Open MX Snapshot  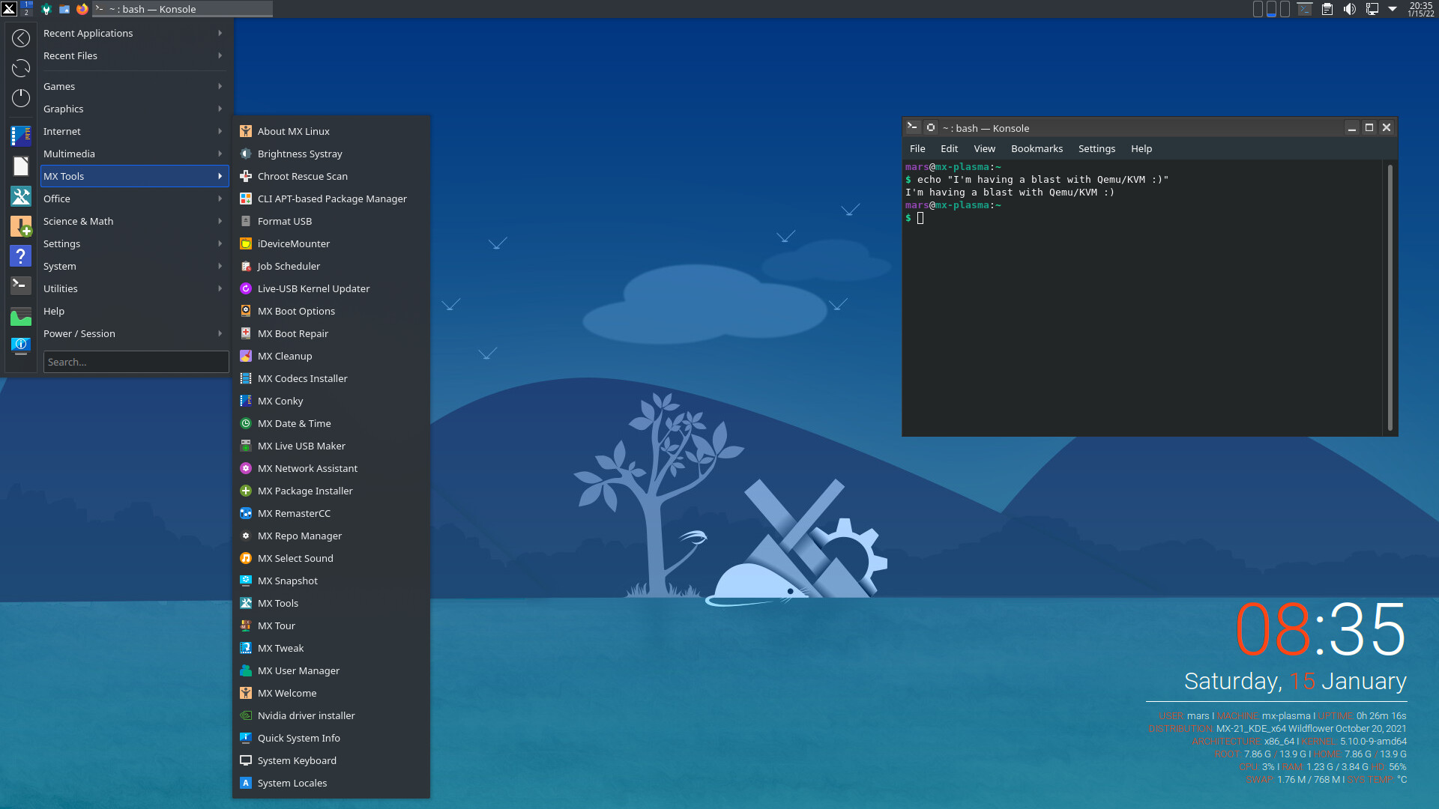pos(331,581)
